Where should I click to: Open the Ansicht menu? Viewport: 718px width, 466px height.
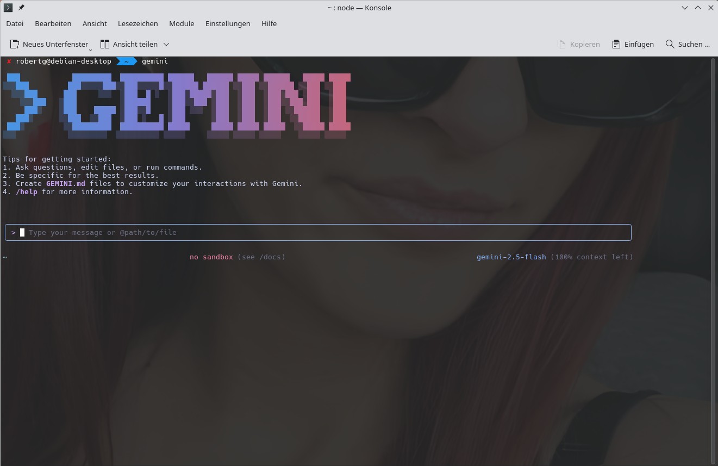[95, 23]
